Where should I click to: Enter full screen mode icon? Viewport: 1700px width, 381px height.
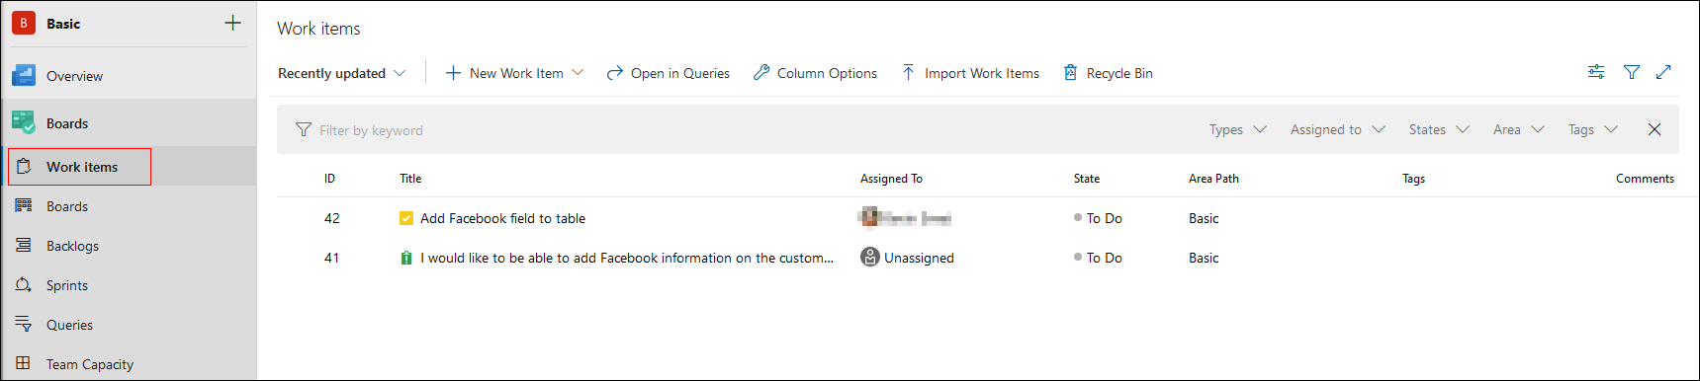point(1663,71)
